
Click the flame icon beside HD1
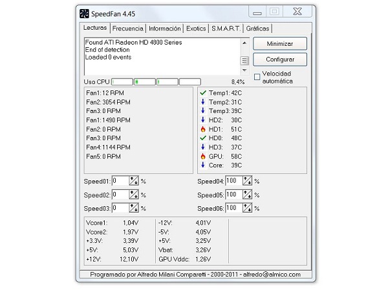(203, 129)
